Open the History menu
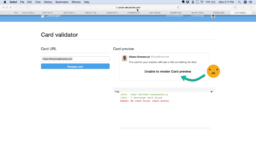 48,2
